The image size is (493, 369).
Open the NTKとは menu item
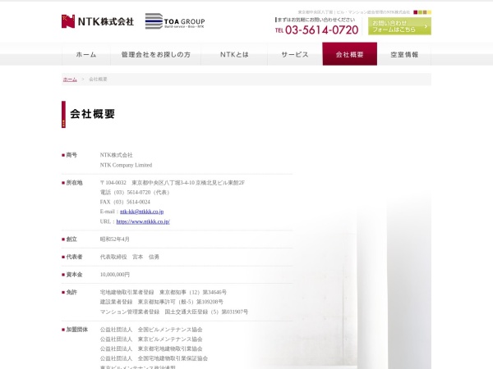pos(234,54)
